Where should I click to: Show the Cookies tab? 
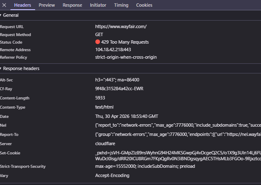point(144,5)
